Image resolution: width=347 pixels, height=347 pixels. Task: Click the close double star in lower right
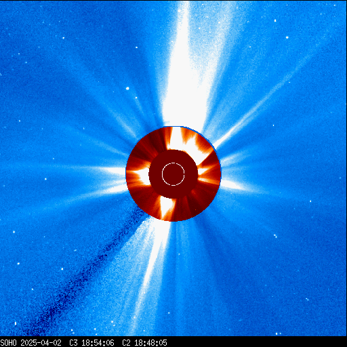(x=275, y=236)
